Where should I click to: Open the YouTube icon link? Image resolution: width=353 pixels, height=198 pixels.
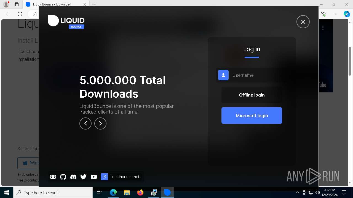(94, 177)
